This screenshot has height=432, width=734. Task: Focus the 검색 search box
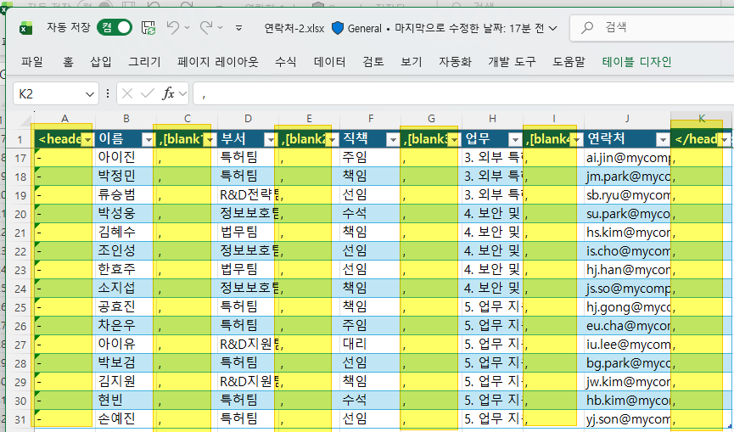coord(652,28)
